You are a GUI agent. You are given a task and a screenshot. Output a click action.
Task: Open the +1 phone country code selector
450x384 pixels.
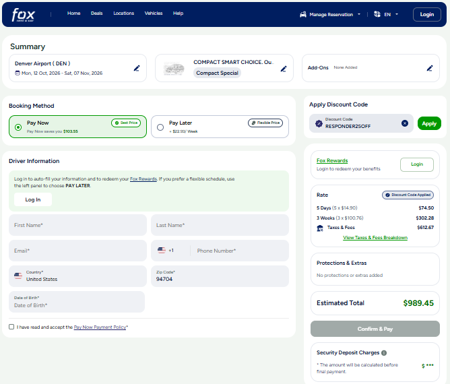click(166, 251)
